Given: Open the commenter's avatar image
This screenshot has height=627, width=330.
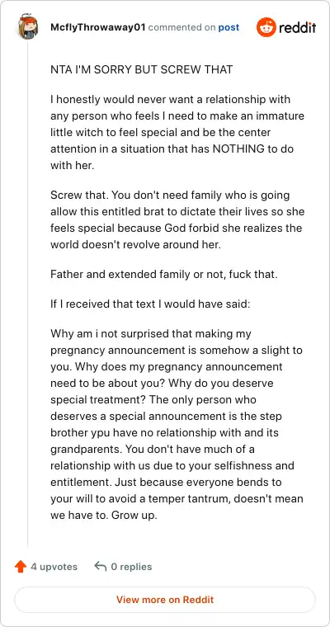Looking at the screenshot, I should coord(27,27).
